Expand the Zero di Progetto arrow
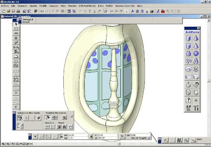Screen dimensions: 211x147 tap(149, 138)
